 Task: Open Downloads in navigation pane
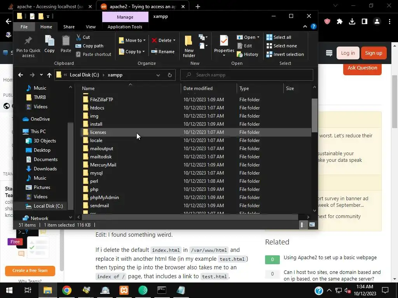click(x=45, y=169)
